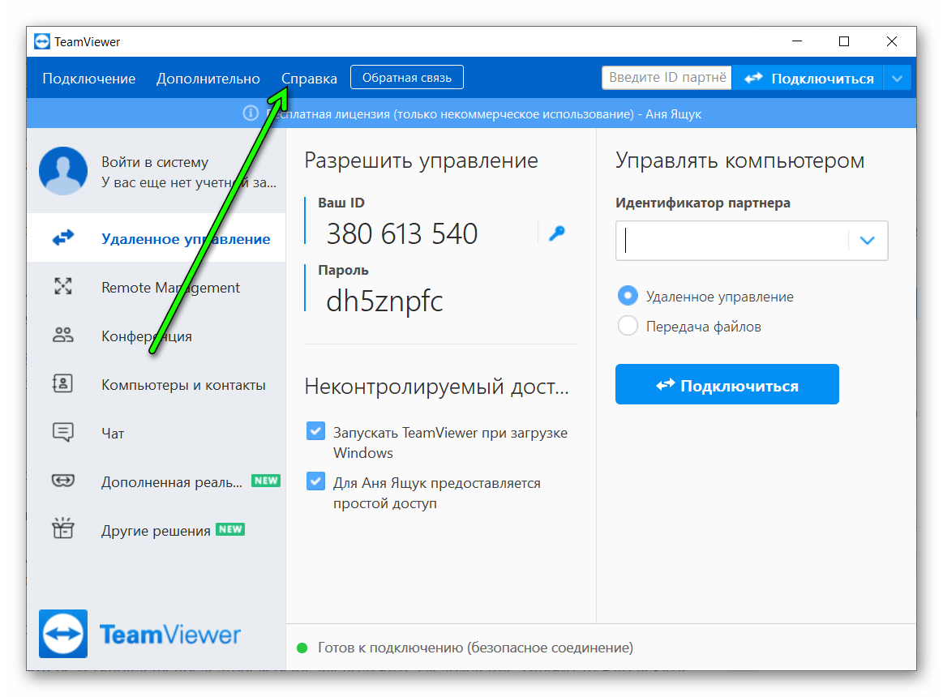Viewport: 943px width, 697px height.
Task: Toggle Запускать TeamViewer при загрузке Windows checkbox
Action: pos(315,431)
